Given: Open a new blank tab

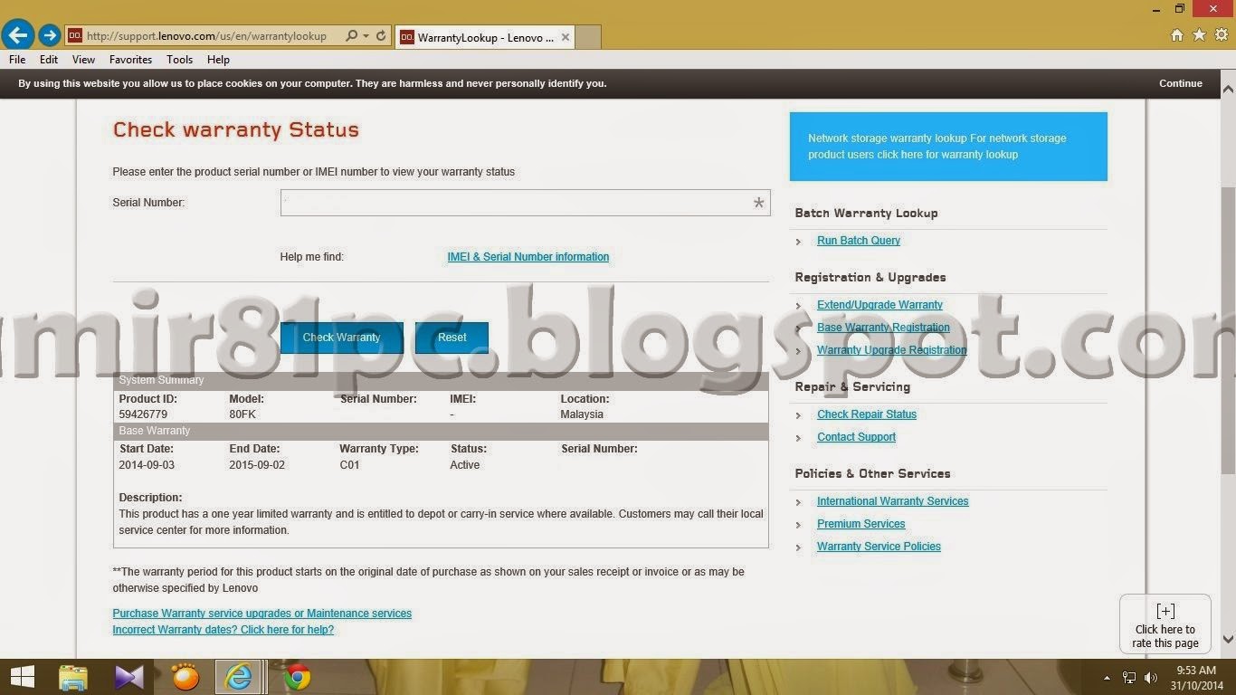Looking at the screenshot, I should (x=588, y=37).
